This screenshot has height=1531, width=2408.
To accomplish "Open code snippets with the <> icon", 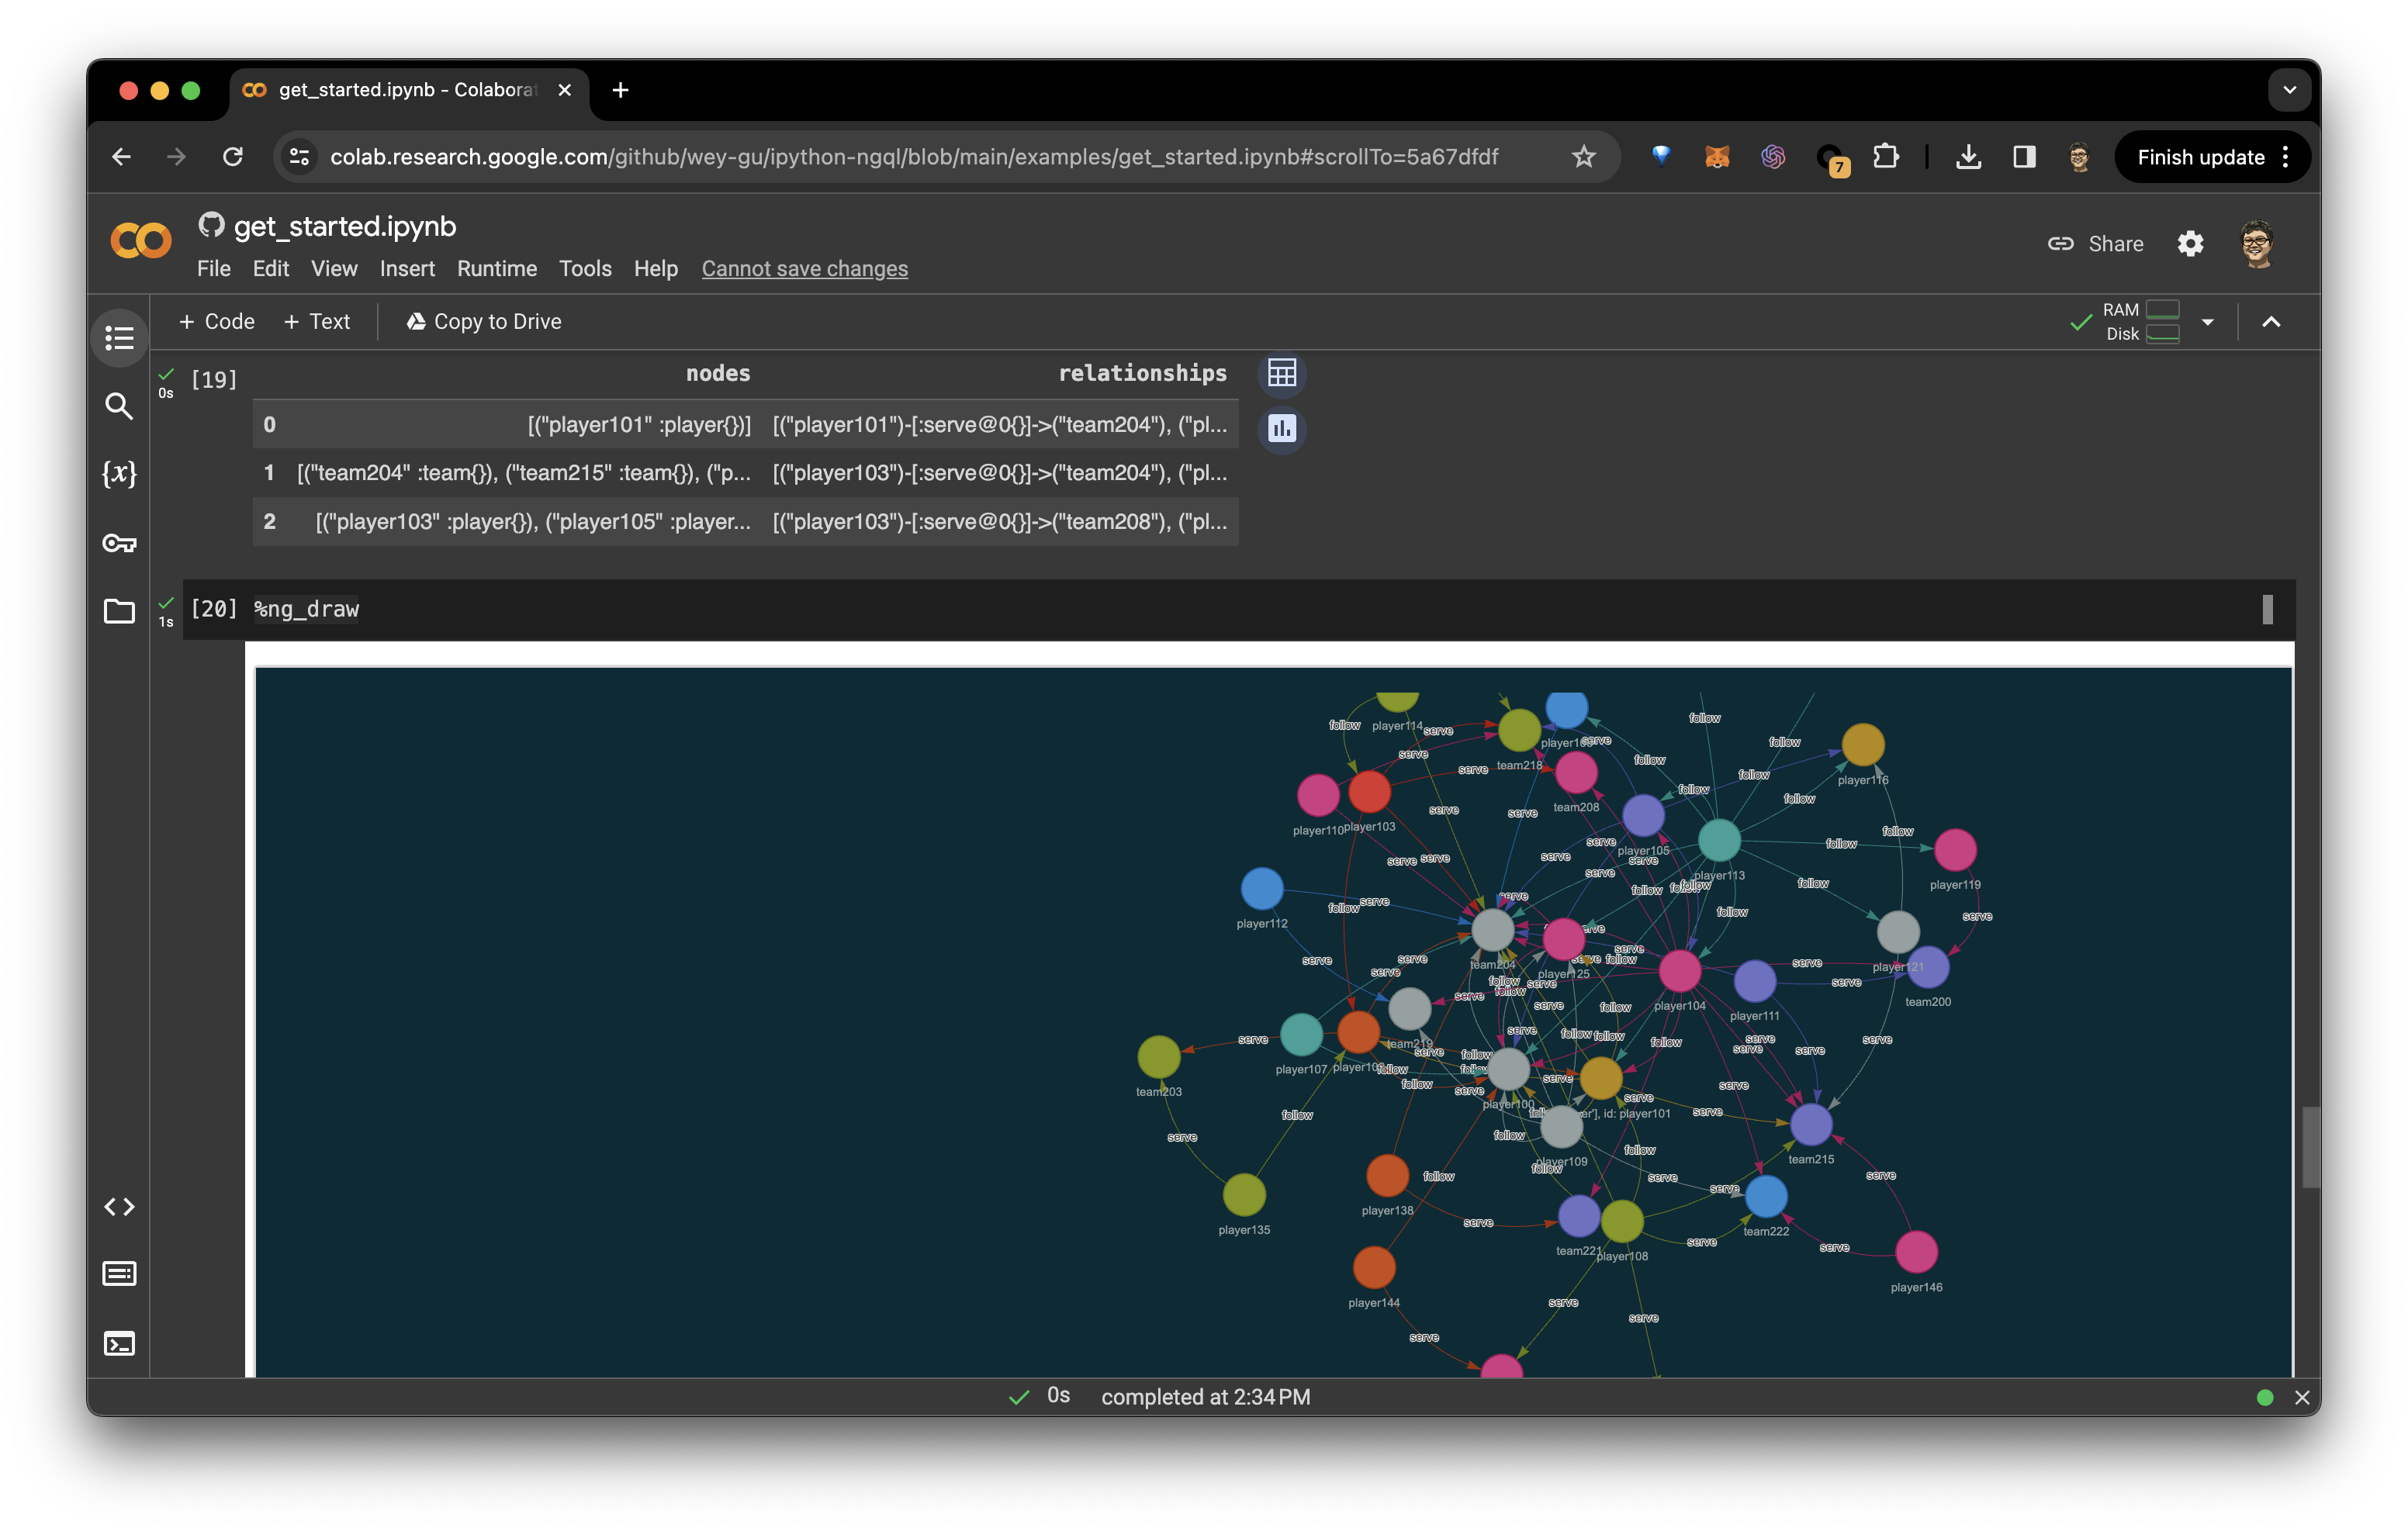I will tap(119, 1206).
